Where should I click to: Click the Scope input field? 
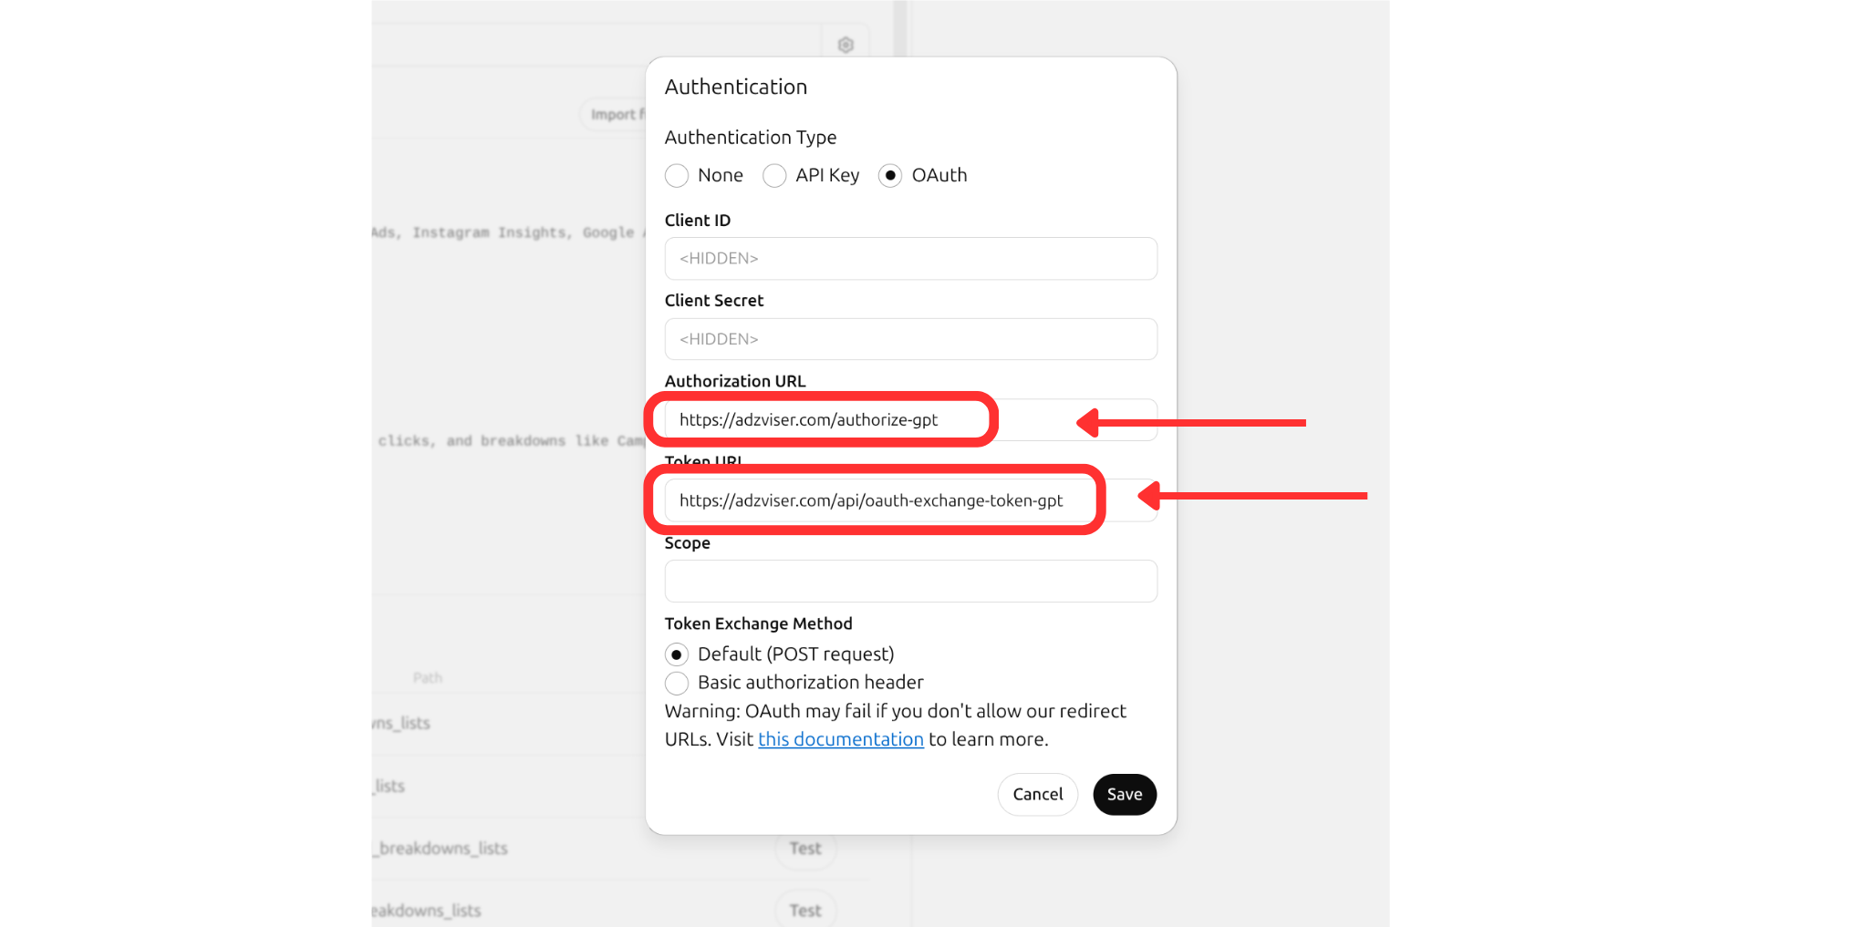coord(910,581)
